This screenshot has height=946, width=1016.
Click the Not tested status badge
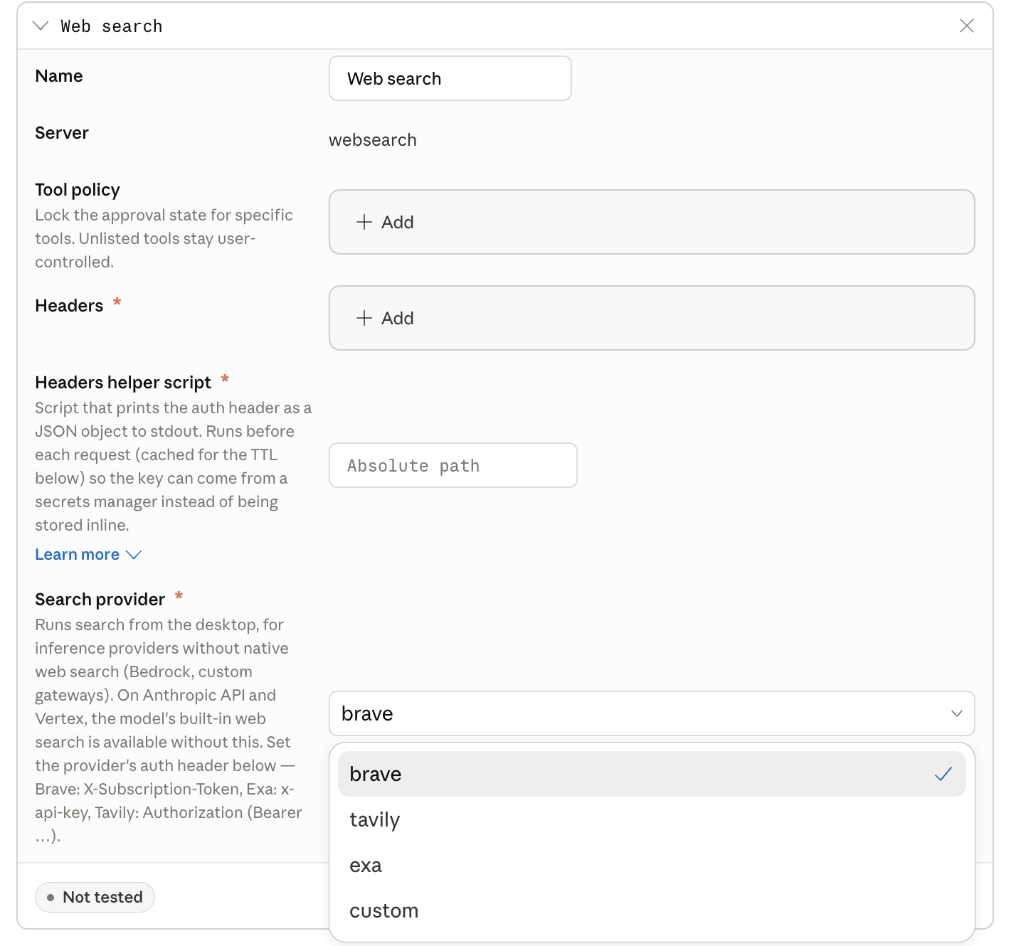click(x=95, y=897)
